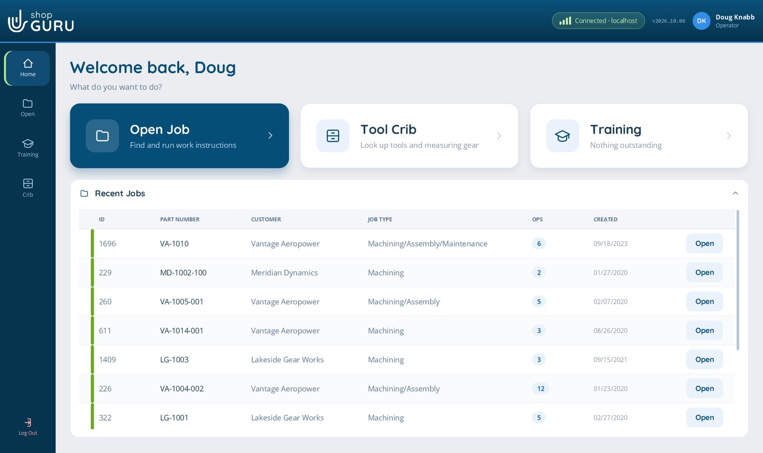The image size is (763, 453).
Task: Go to Home in sidebar
Action: 27,68
